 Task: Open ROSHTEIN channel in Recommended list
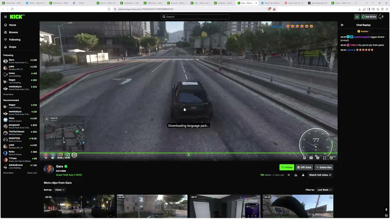[20, 140]
